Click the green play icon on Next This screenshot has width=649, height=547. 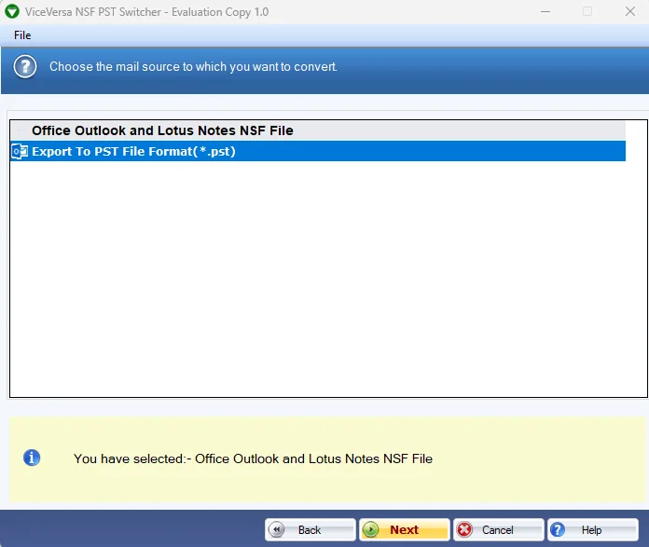[371, 529]
